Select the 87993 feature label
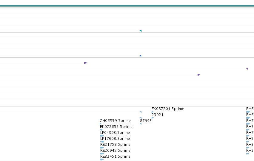254x161 pixels. click(146, 121)
